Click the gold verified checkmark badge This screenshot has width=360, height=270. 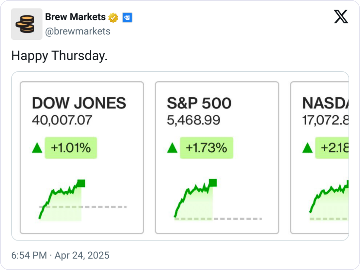point(113,17)
